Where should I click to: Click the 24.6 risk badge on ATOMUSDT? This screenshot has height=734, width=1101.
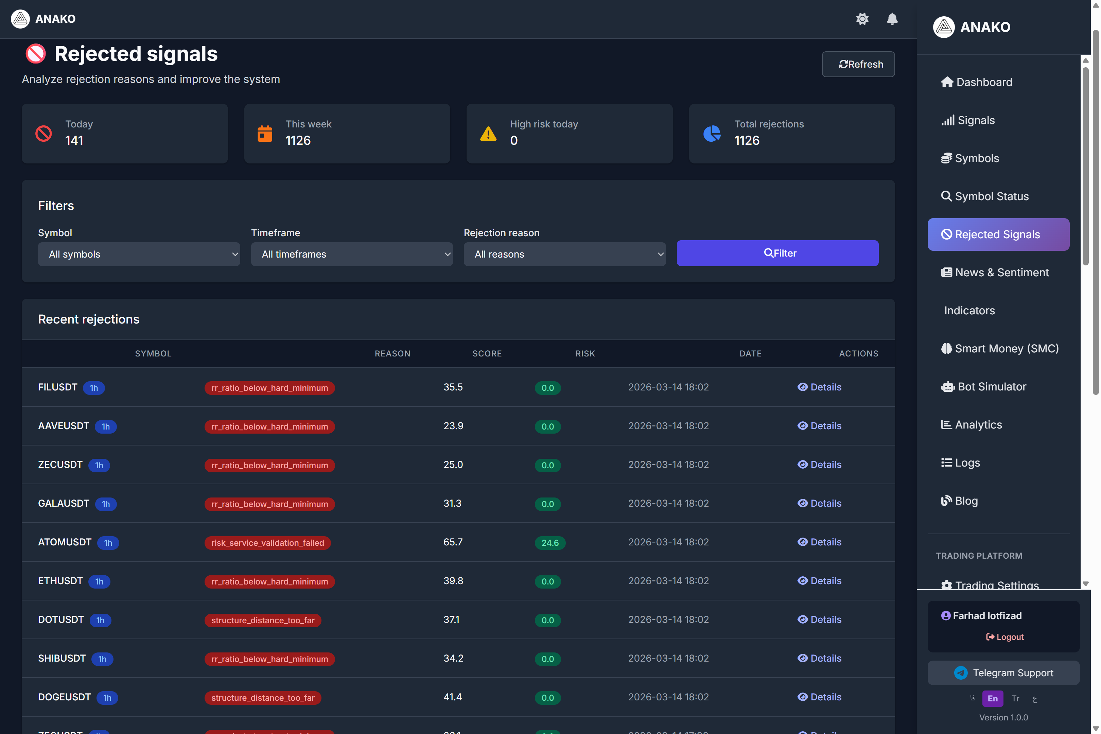point(549,543)
